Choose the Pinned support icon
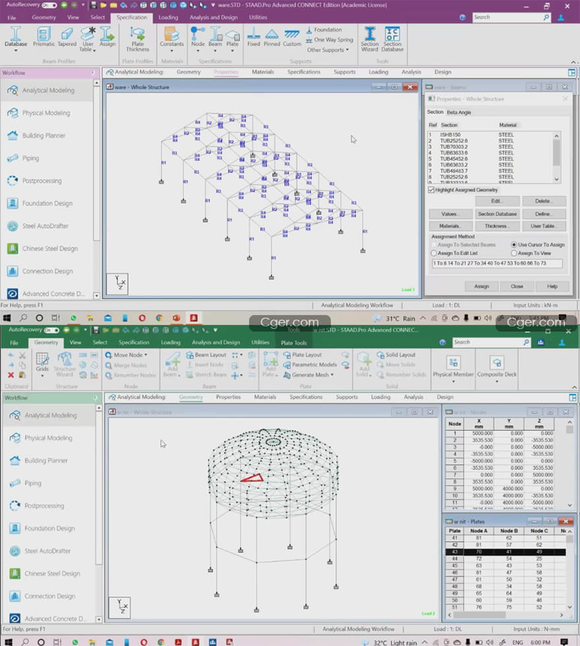 click(x=272, y=38)
